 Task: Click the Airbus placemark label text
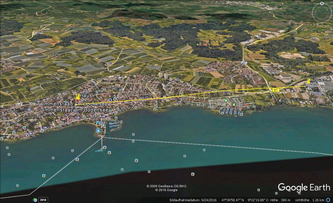[317, 80]
